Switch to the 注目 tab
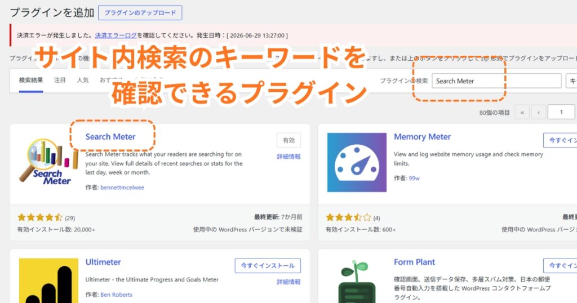This screenshot has width=577, height=303. click(60, 80)
